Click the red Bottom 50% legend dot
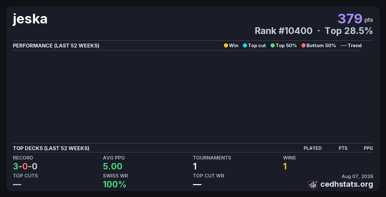Viewport: 386px width, 197px height. pyautogui.click(x=303, y=46)
